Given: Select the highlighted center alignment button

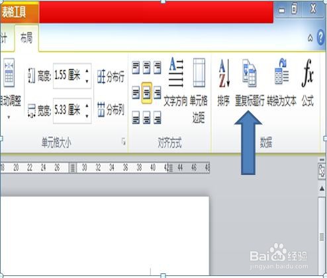Looking at the screenshot, I should 147,93.
